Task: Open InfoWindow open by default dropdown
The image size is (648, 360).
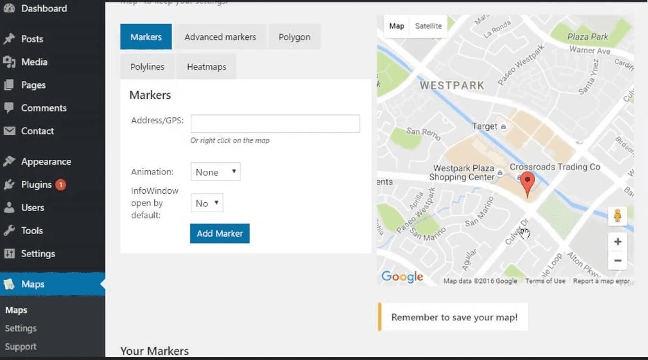Action: [x=207, y=203]
